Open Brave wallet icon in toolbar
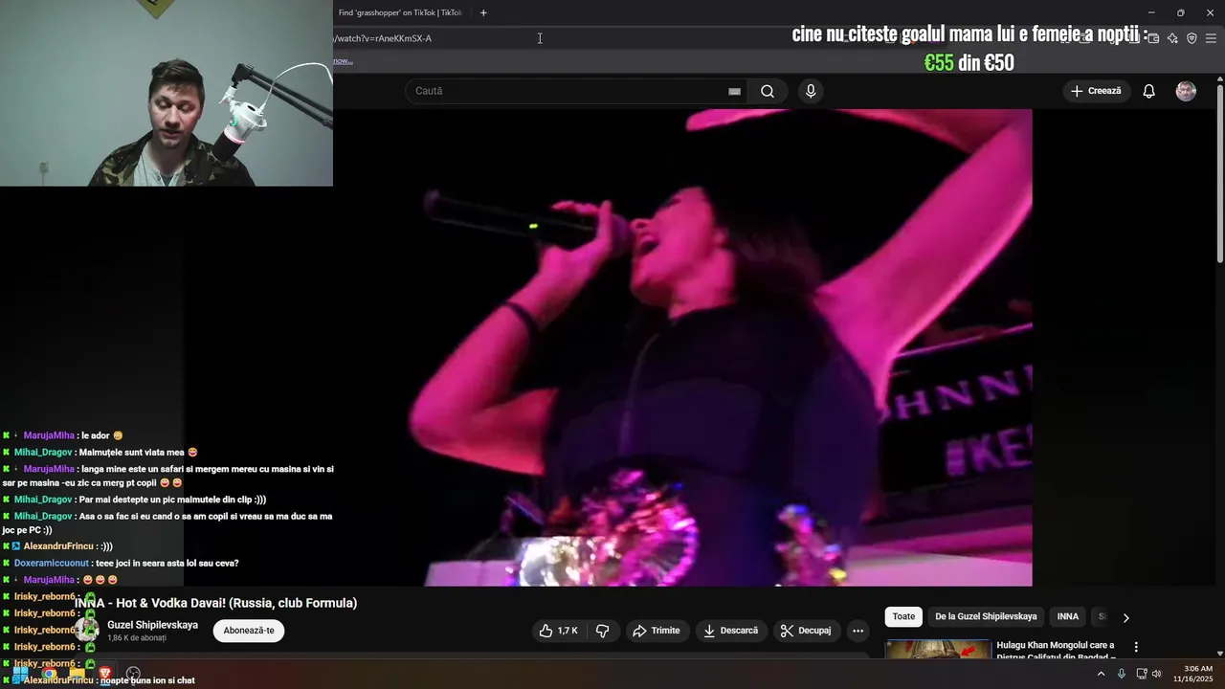1225x689 pixels. point(1153,38)
